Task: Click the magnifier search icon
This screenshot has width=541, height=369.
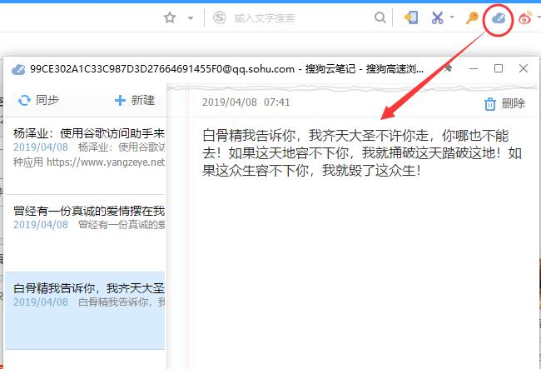Action: click(380, 17)
